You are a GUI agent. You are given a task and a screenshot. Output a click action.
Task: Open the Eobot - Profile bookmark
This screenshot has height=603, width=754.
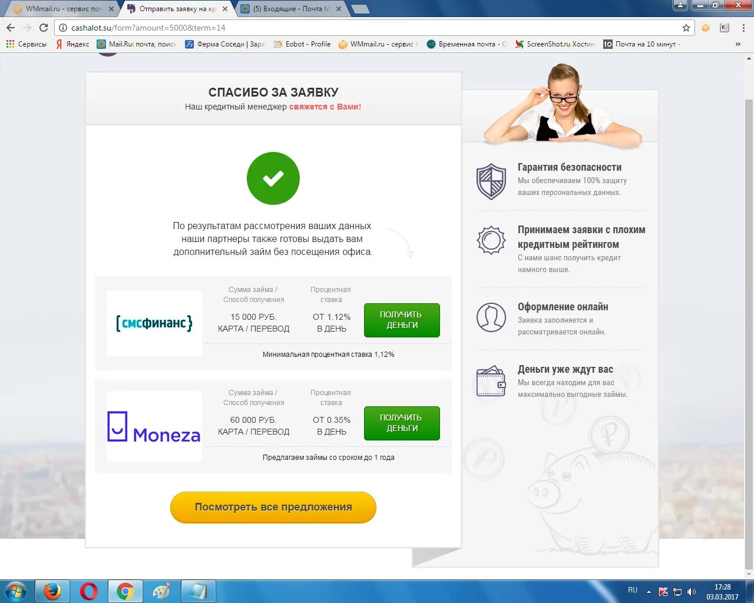point(302,44)
